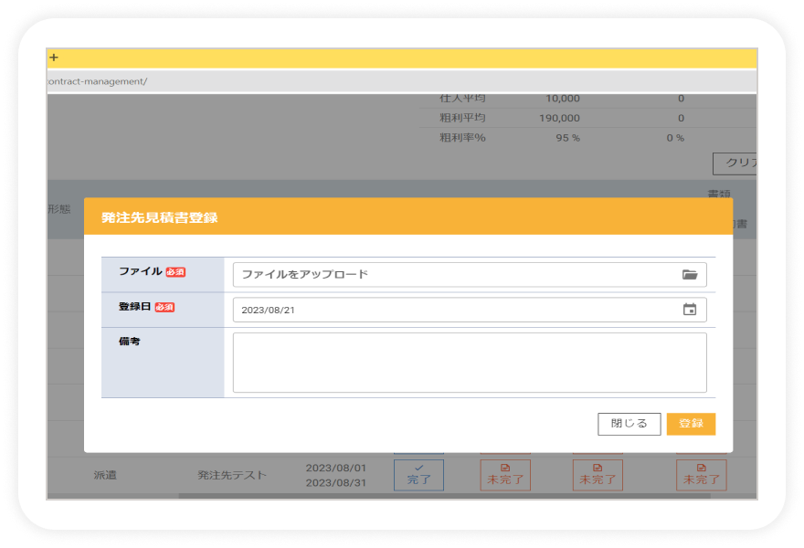The width and height of the screenshot is (804, 548).
Task: Click the contract-management URL bar
Action: coord(401,81)
